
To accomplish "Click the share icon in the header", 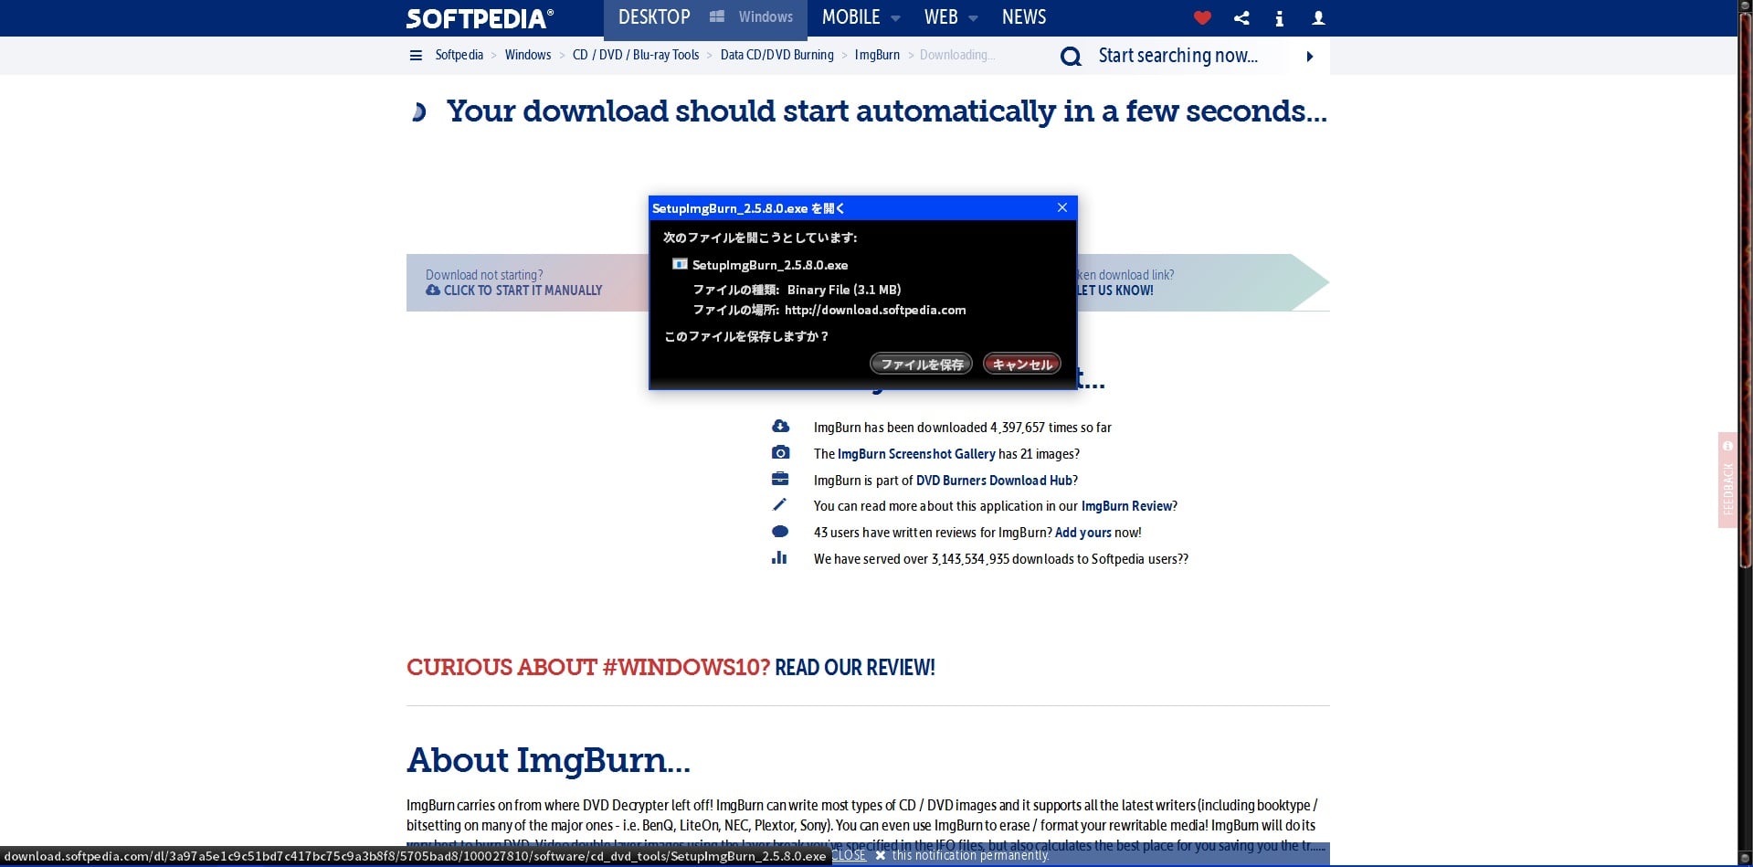I will pyautogui.click(x=1241, y=17).
